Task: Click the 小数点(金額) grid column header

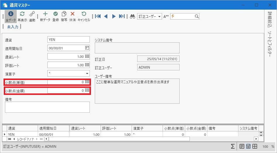Action: click(196, 128)
